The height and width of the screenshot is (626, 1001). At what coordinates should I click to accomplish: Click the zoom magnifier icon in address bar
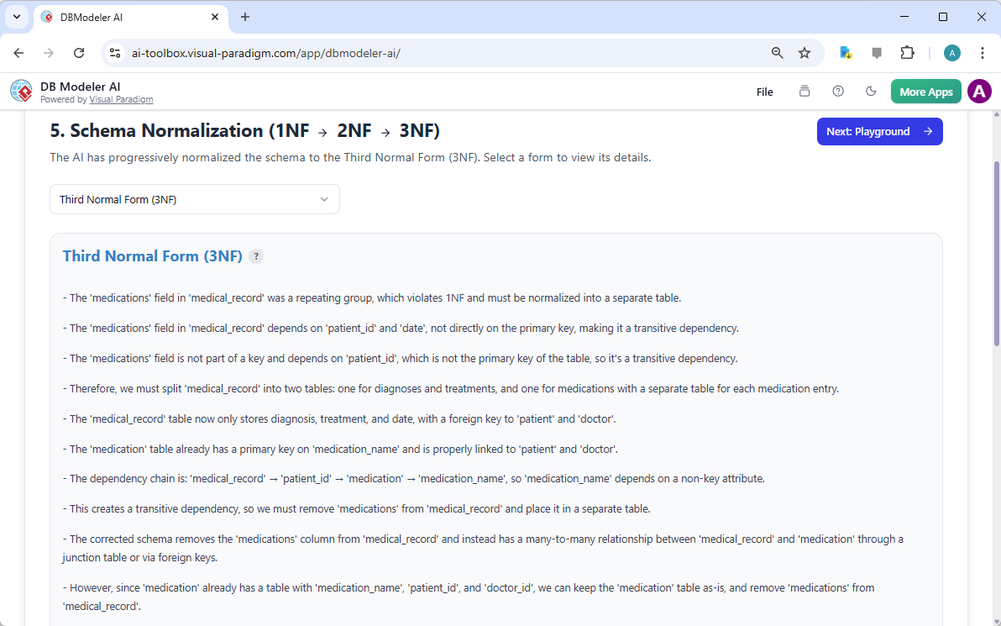(x=778, y=53)
